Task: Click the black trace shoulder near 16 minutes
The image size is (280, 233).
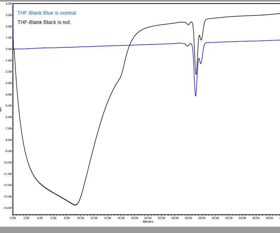Action: coord(119,79)
